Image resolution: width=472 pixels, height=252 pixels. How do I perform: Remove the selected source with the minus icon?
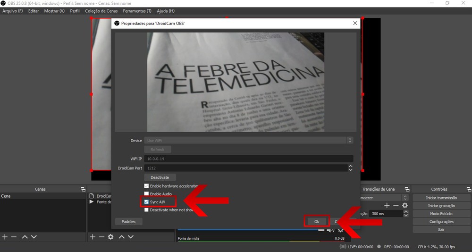pos(101,237)
